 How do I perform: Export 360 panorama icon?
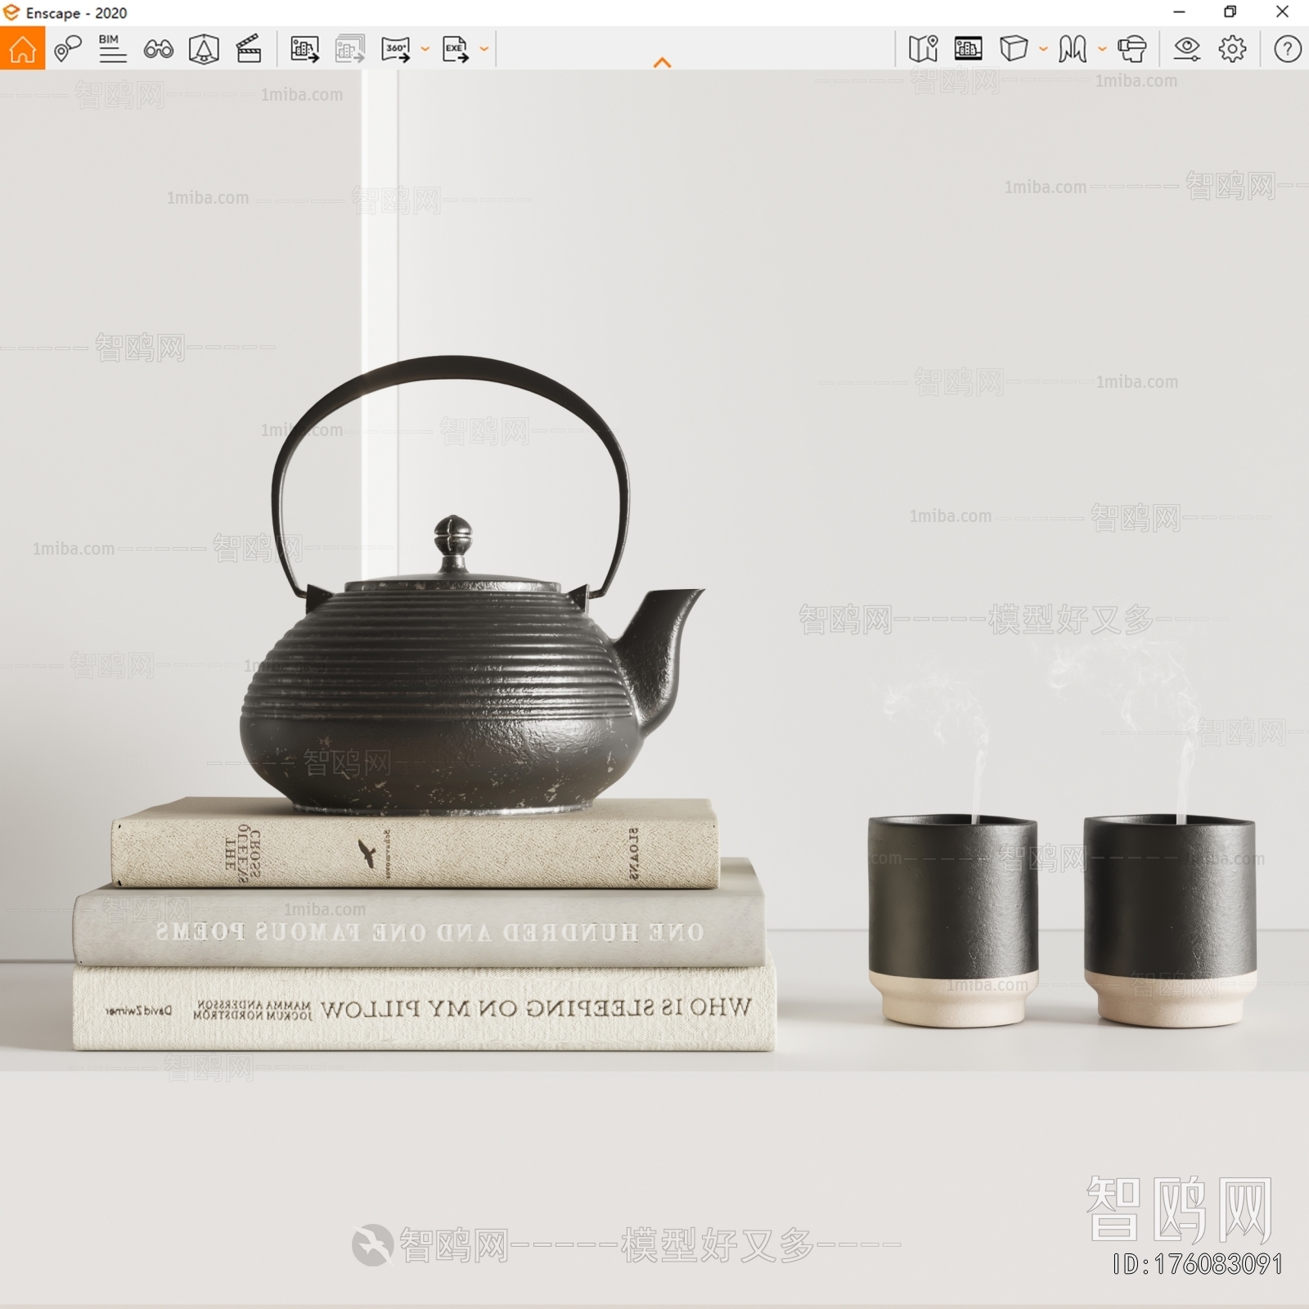point(396,49)
